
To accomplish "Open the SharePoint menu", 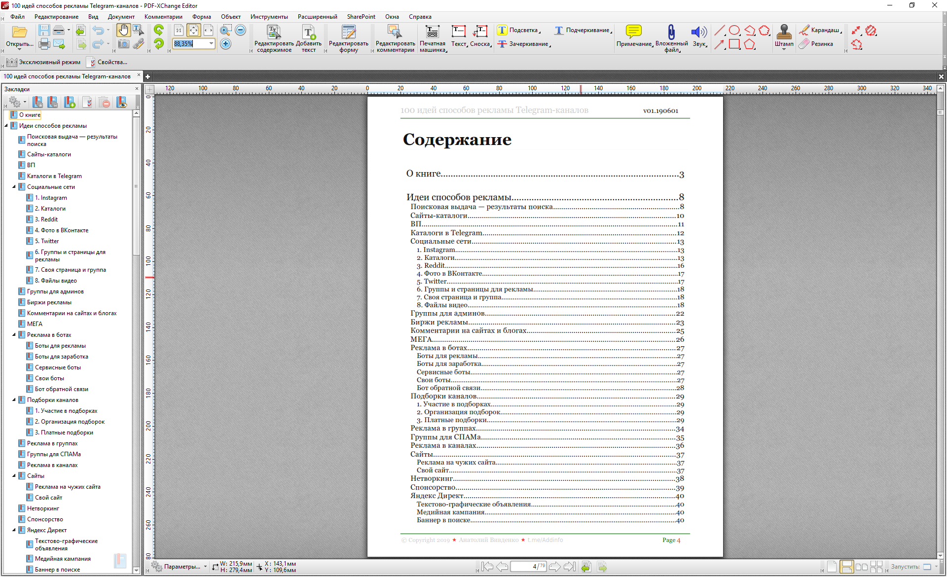I will [361, 17].
